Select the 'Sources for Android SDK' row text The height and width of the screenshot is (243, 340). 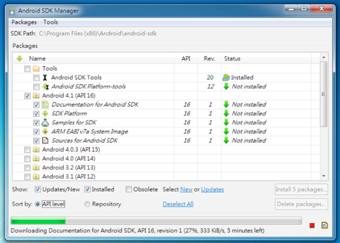click(x=84, y=141)
